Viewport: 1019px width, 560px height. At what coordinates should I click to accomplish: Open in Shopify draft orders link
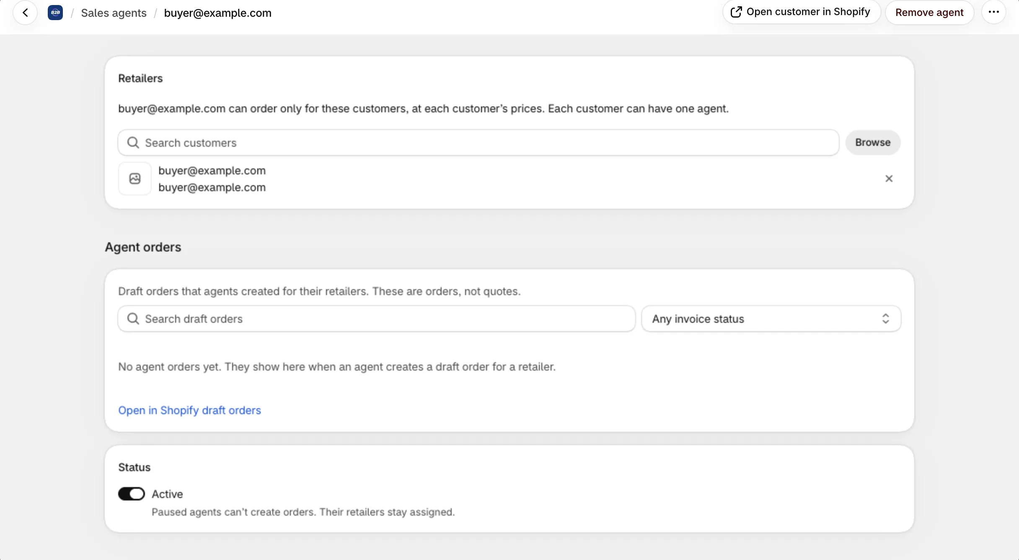(x=189, y=410)
